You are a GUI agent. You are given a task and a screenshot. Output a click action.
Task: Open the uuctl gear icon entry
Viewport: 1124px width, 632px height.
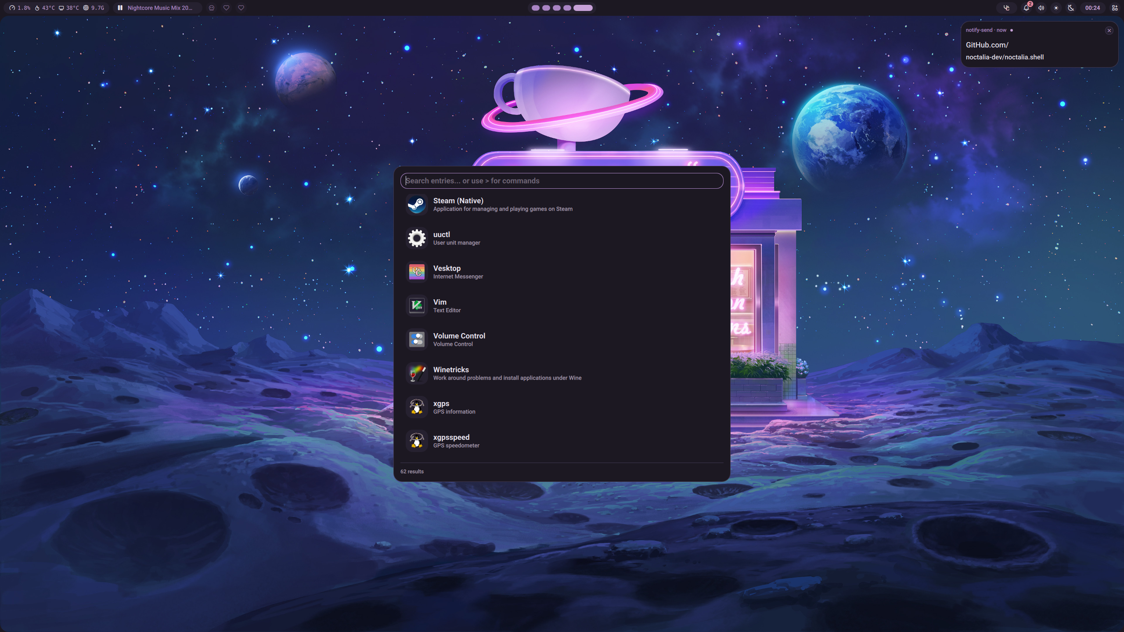[416, 238]
